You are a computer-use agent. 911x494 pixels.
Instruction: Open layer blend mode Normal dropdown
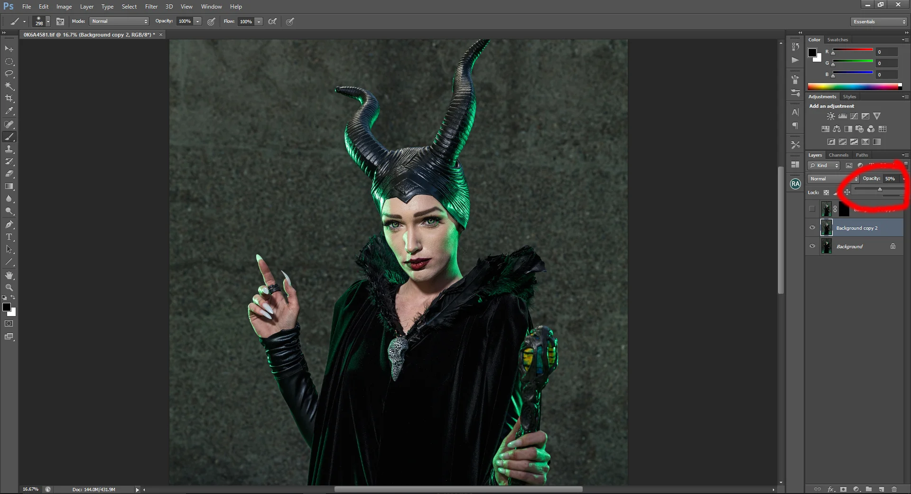point(834,179)
